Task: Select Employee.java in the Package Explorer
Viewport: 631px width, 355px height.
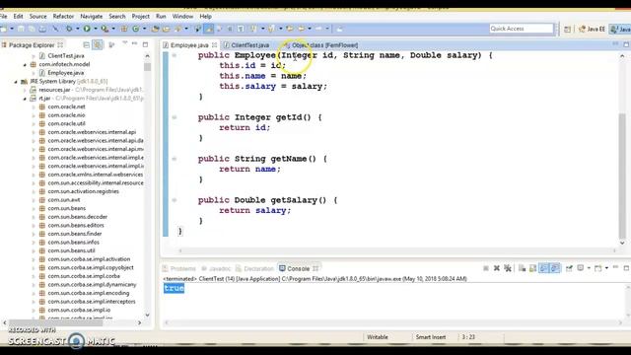Action: (66, 73)
